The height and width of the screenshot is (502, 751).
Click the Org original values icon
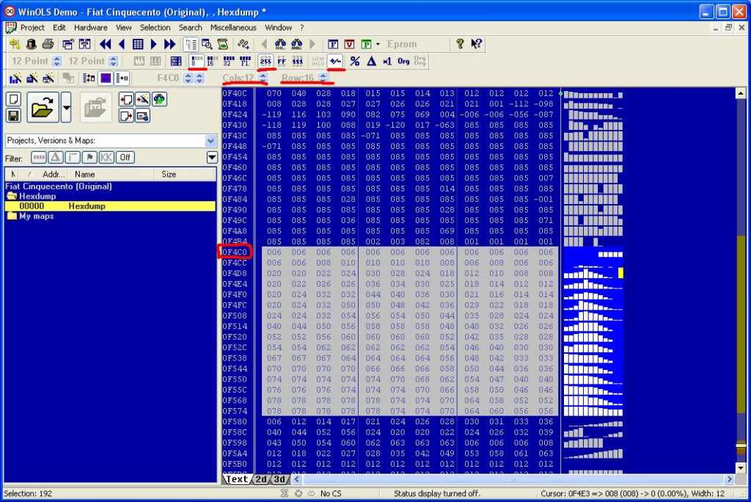[403, 61]
